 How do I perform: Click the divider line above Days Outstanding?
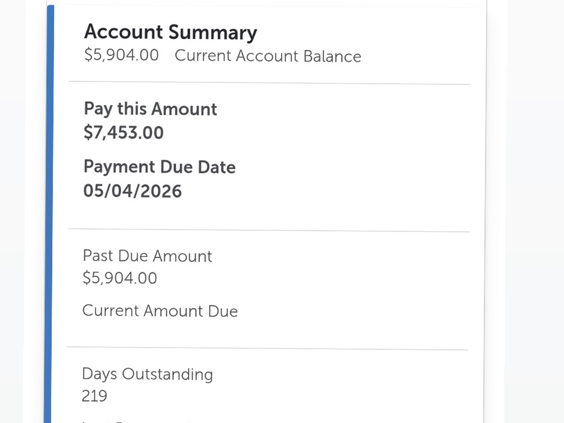tap(268, 349)
